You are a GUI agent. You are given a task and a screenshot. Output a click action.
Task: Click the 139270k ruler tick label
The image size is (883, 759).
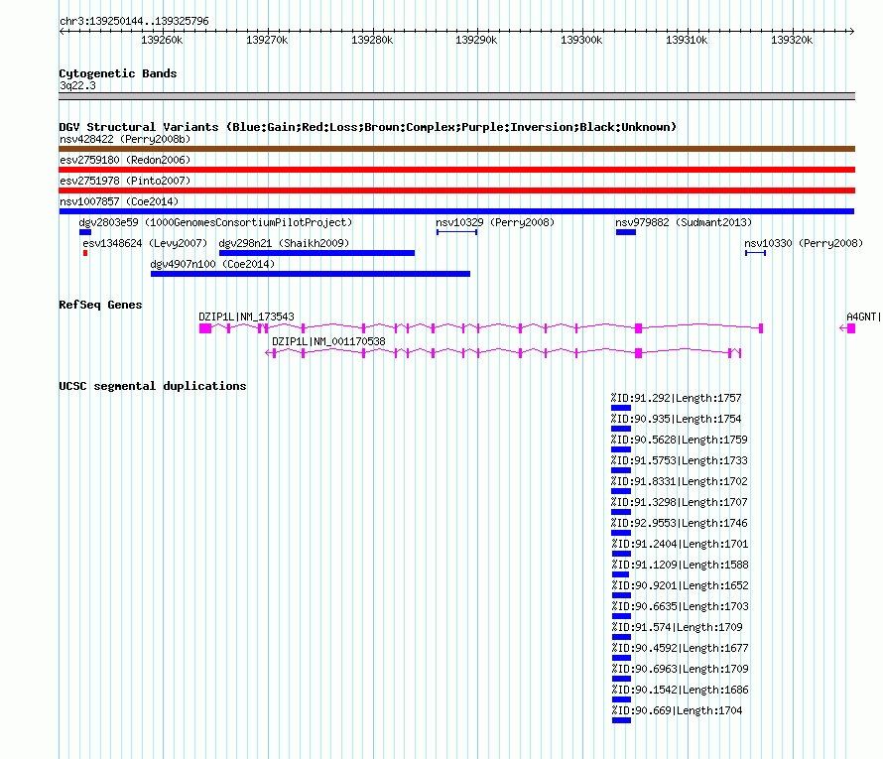click(267, 40)
